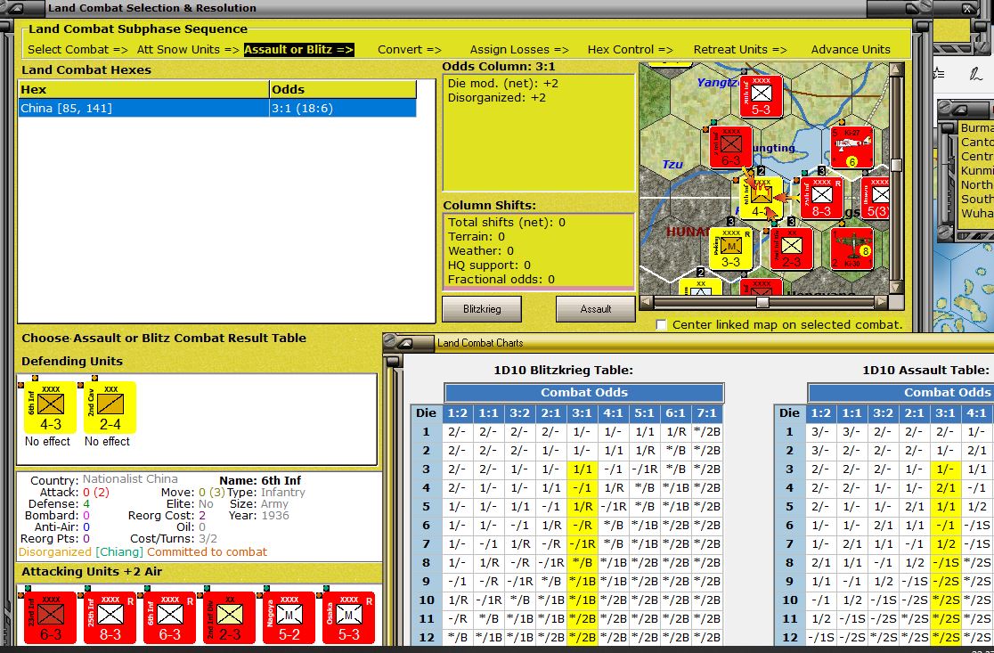
Task: Pick the Osaka 5-3 attacking unit
Action: point(348,618)
